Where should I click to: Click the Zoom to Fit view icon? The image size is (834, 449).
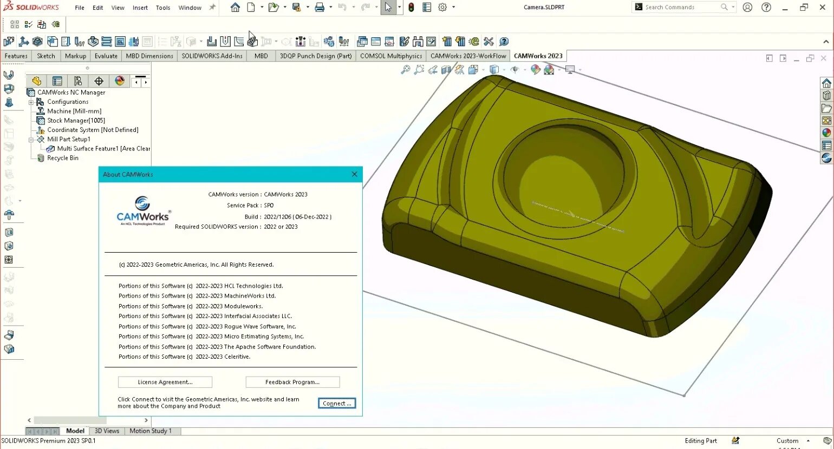point(405,70)
